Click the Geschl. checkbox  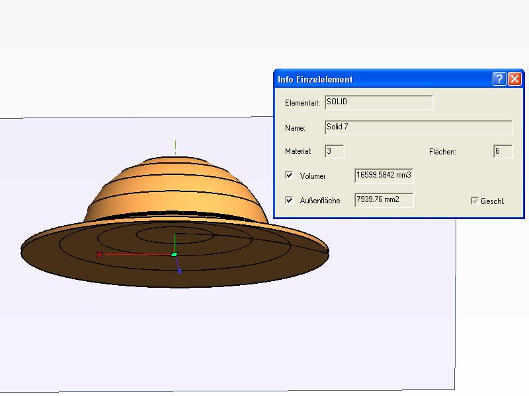pyautogui.click(x=475, y=201)
